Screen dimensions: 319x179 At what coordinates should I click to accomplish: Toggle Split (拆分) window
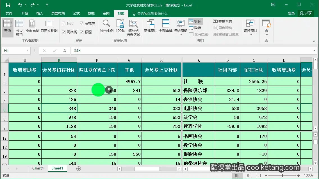[195, 21]
